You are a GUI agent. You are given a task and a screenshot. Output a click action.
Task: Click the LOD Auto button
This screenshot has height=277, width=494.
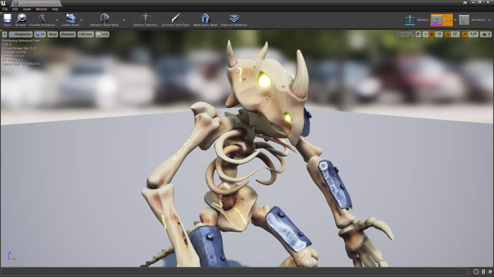pyautogui.click(x=85, y=34)
